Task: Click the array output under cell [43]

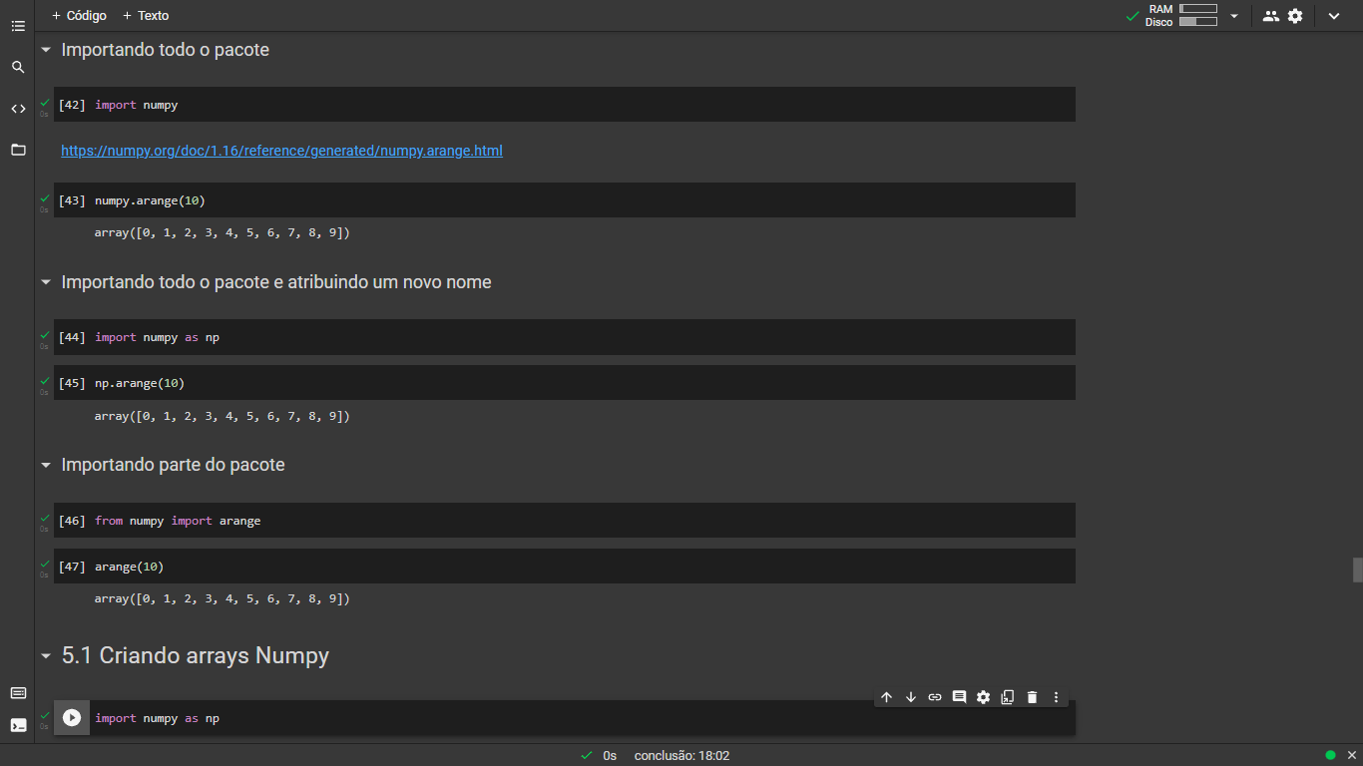Action: 223,233
